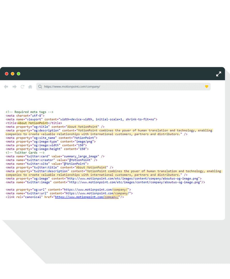230x279 pixels.
Task: Expand window using the fullscreen arrows icon
Action: tap(219, 74)
